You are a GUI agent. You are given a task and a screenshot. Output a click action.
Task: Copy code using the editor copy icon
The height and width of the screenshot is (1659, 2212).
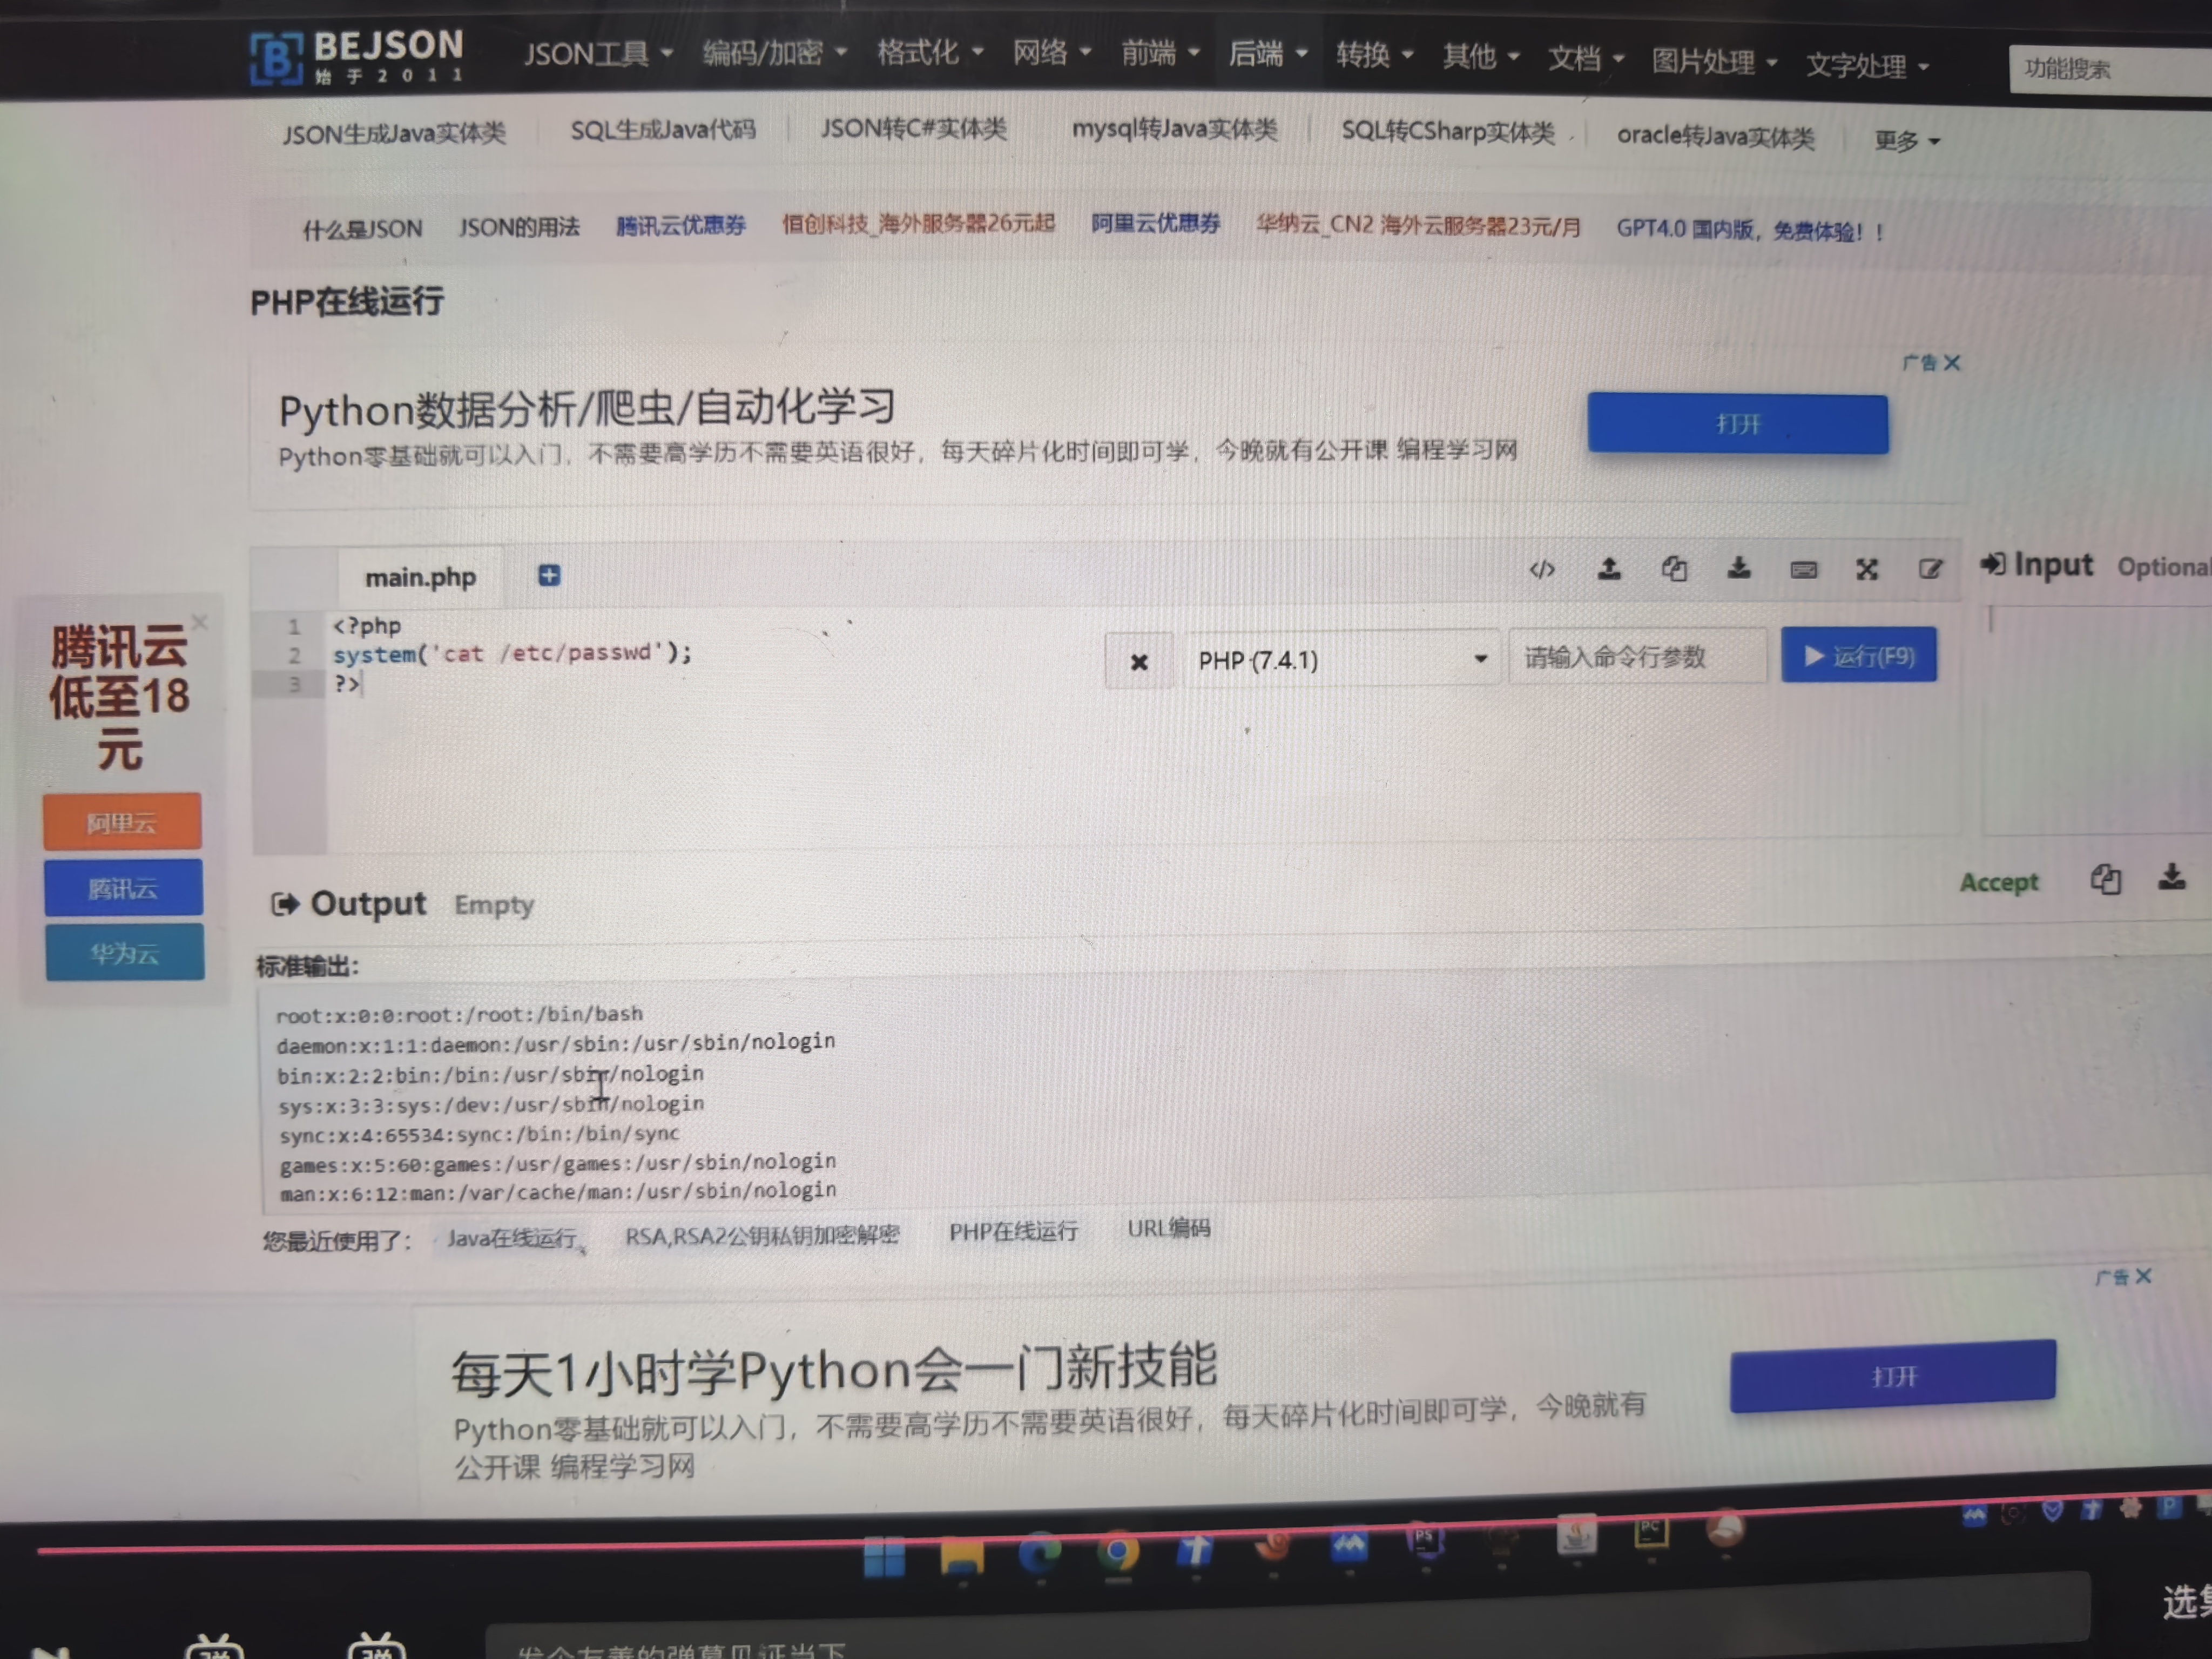1674,570
